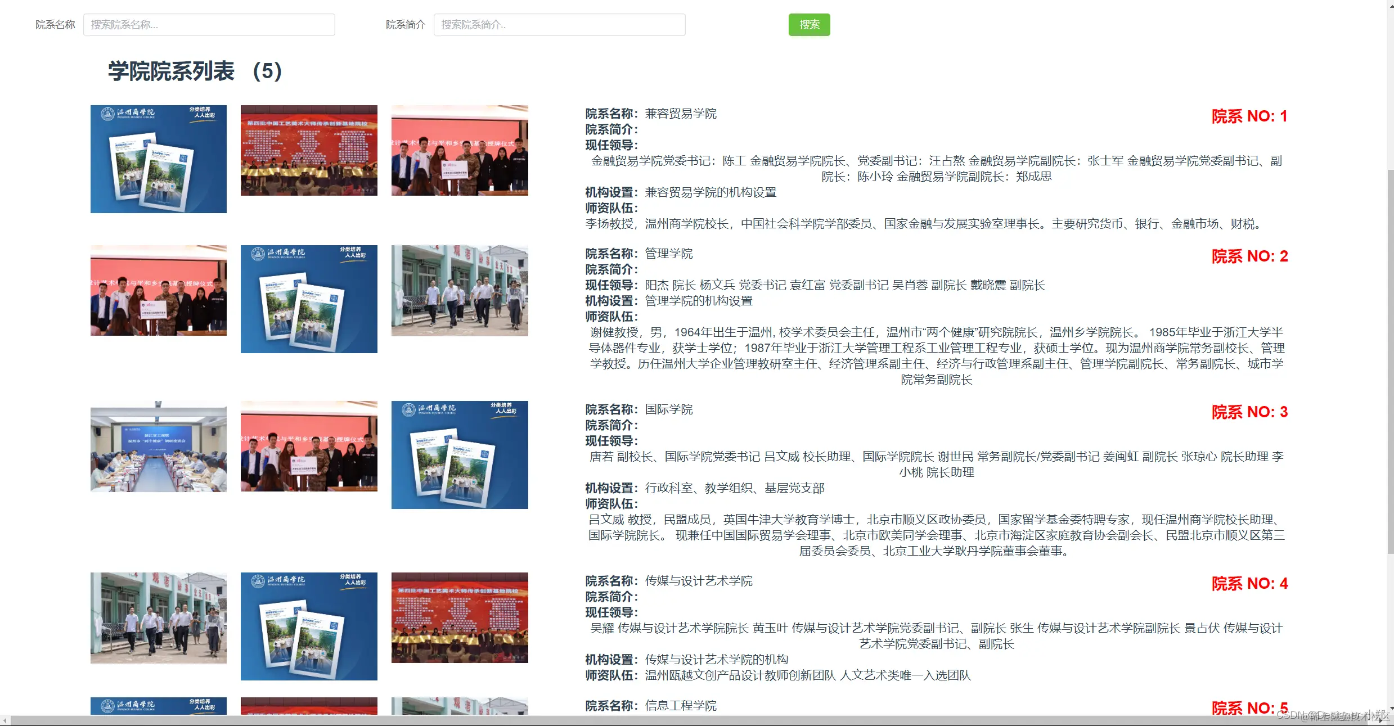Click the red 院系 NO: 1 label
This screenshot has width=1394, height=726.
point(1250,116)
